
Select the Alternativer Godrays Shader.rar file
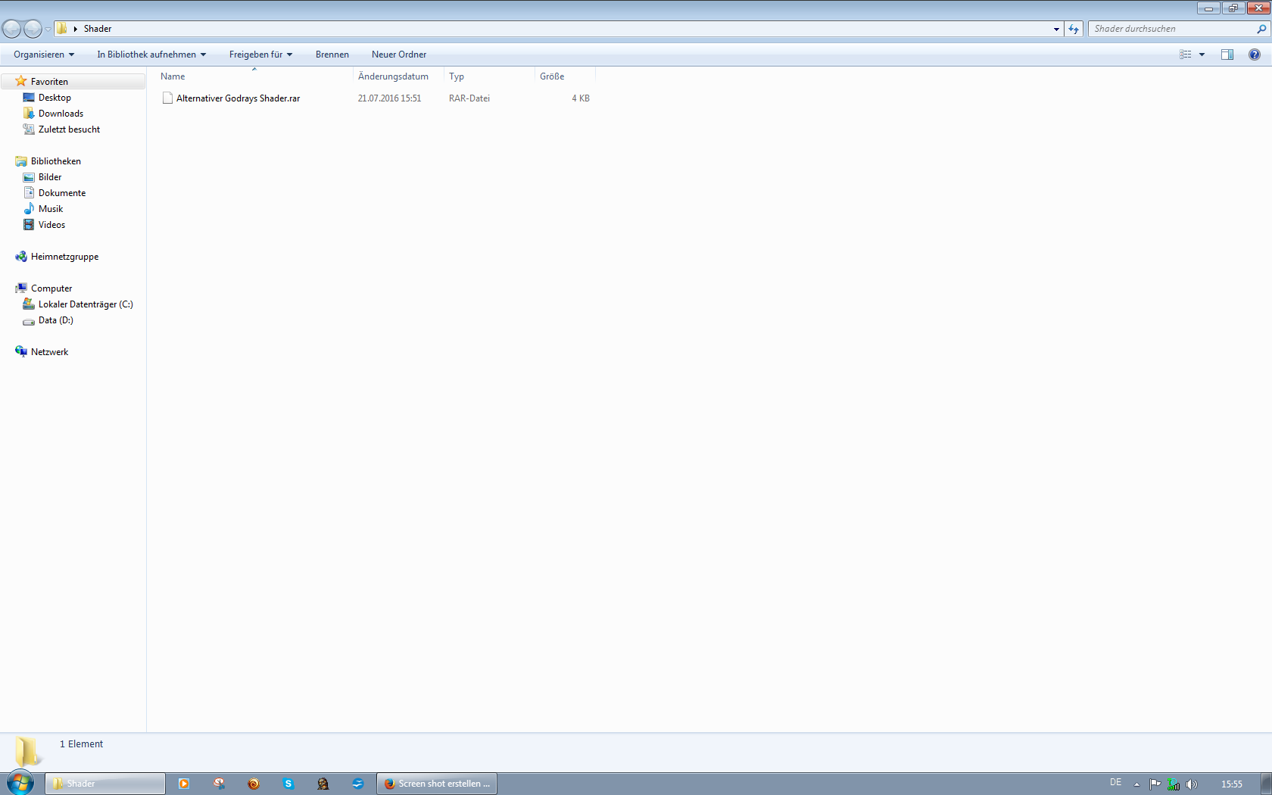coord(238,98)
